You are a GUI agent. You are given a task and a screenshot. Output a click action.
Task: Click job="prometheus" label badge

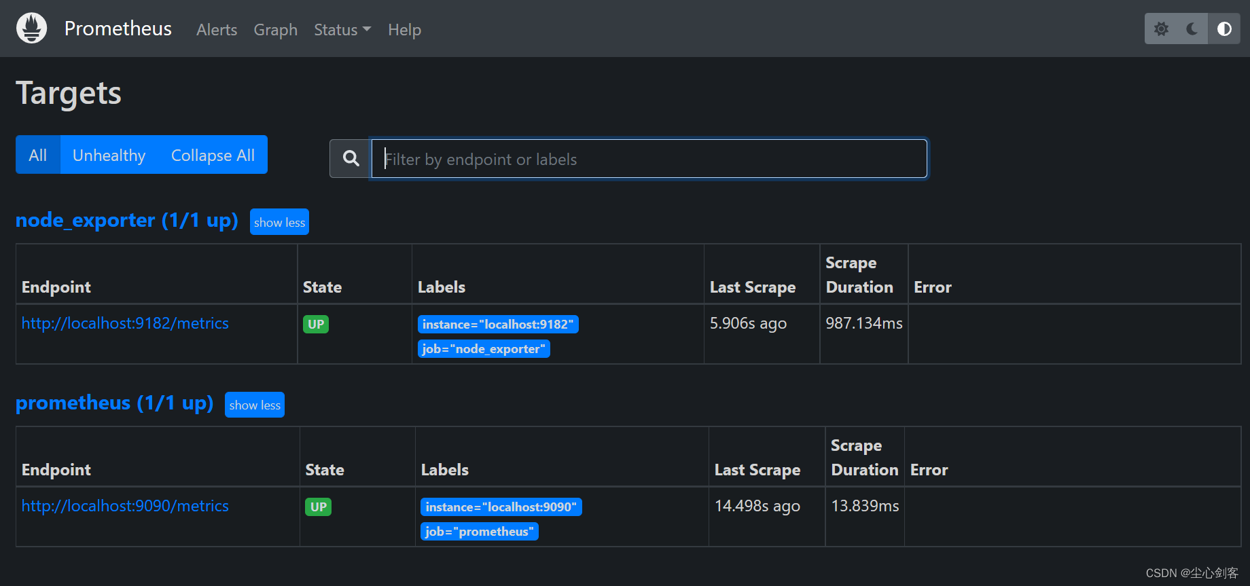tap(480, 532)
